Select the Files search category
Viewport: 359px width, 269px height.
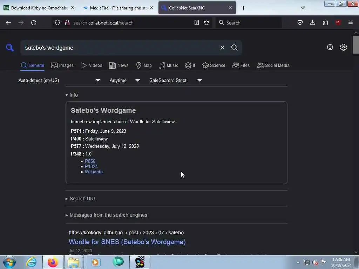241,65
